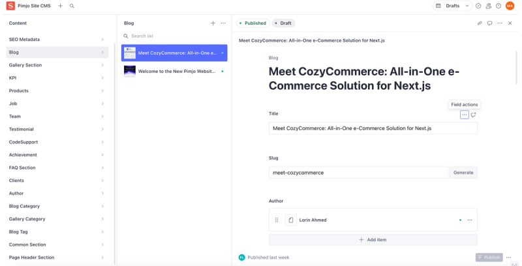The image size is (522, 266).
Task: Open the Gallery Category list item
Action: [57, 219]
